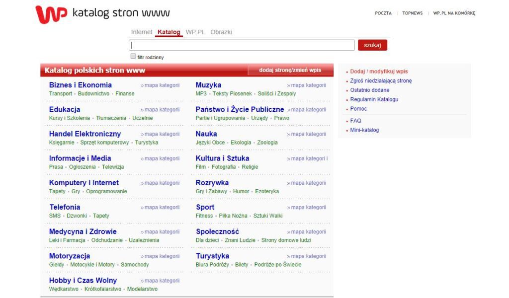This screenshot has height=298, width=509.
Task: Open the Odchudzanie subcategory
Action: click(107, 240)
